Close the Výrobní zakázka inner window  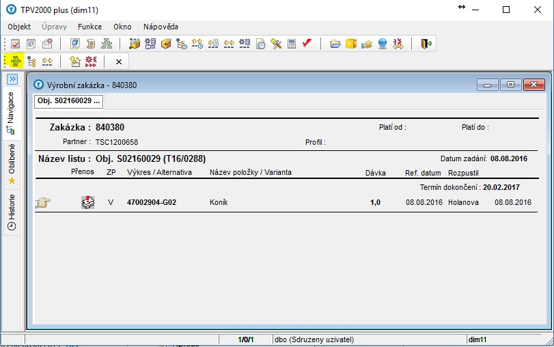tap(534, 85)
